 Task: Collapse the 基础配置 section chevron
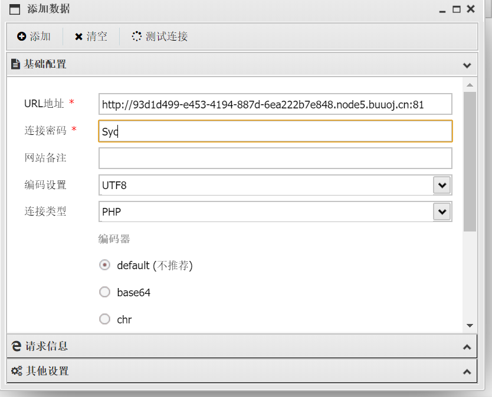[x=467, y=65]
